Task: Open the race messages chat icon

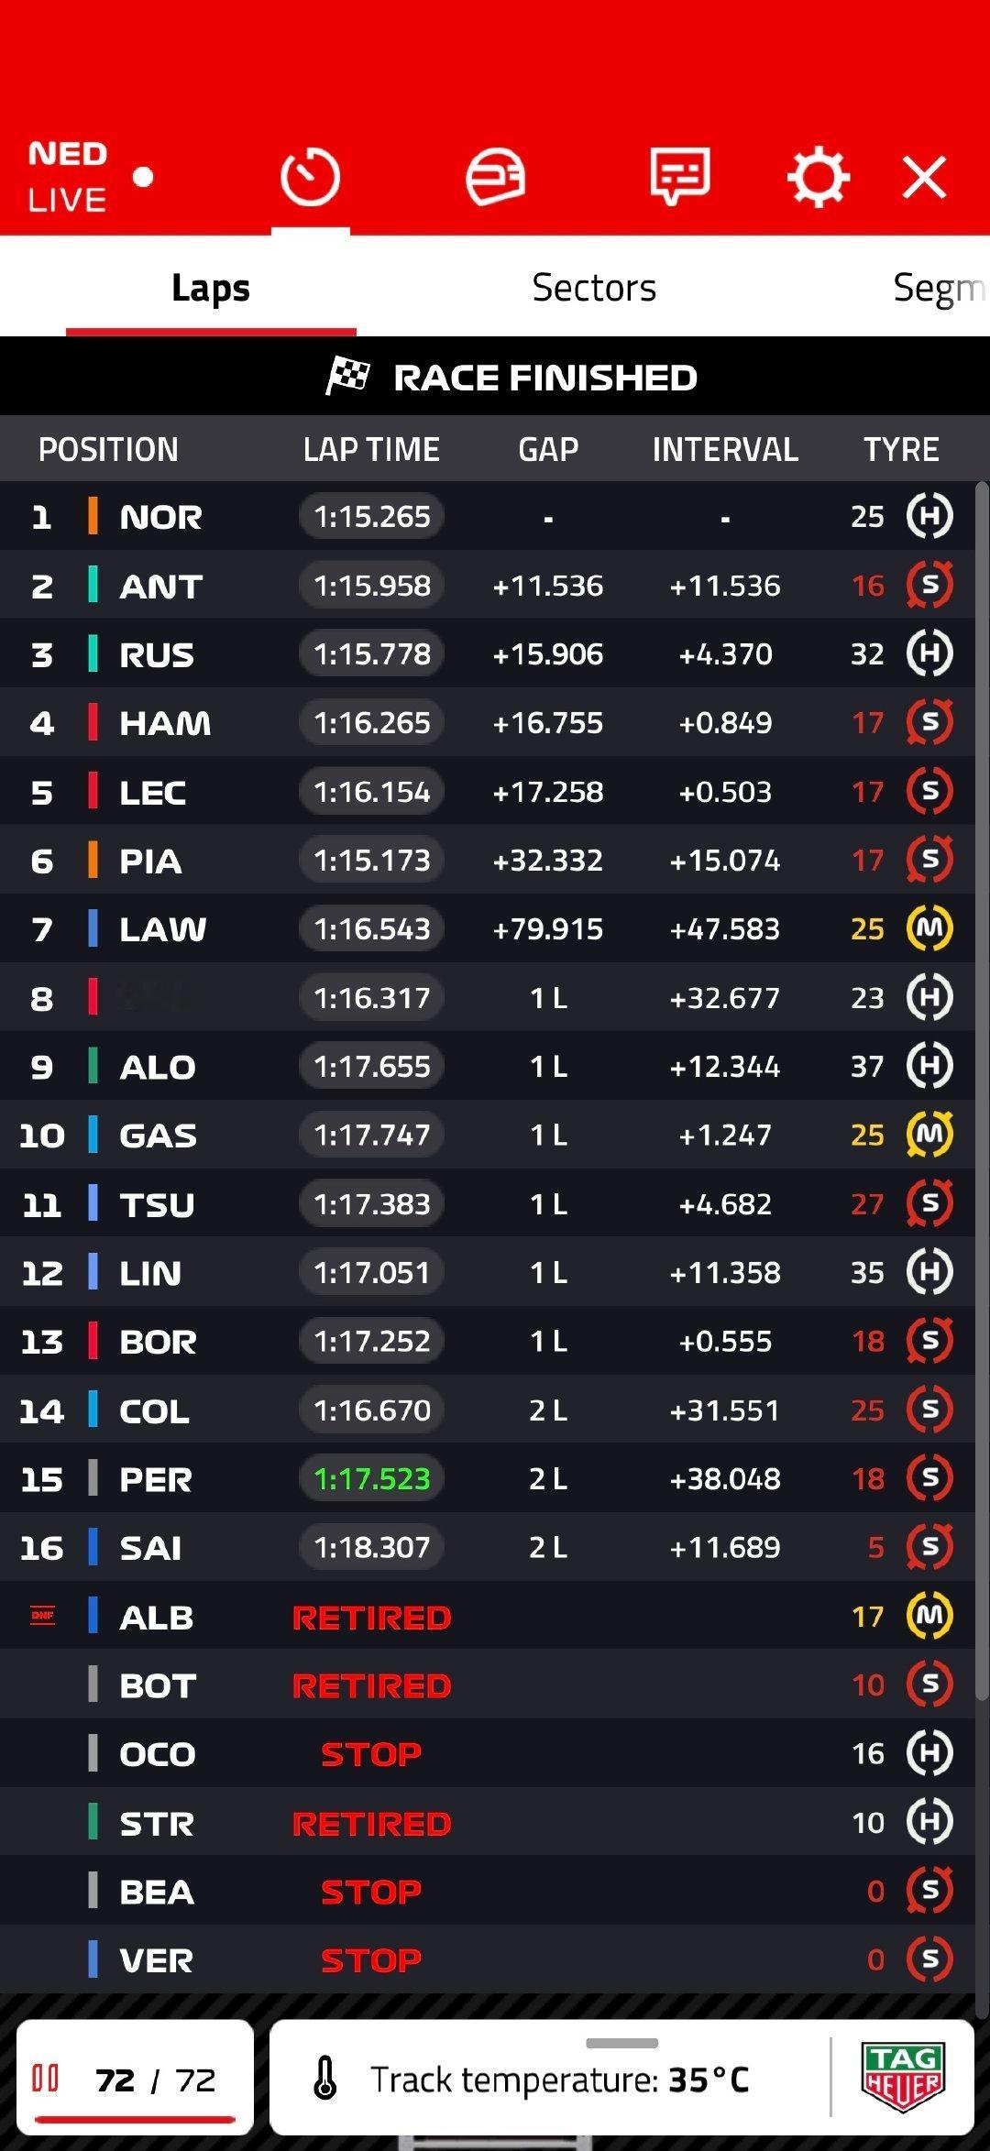Action: pyautogui.click(x=680, y=177)
